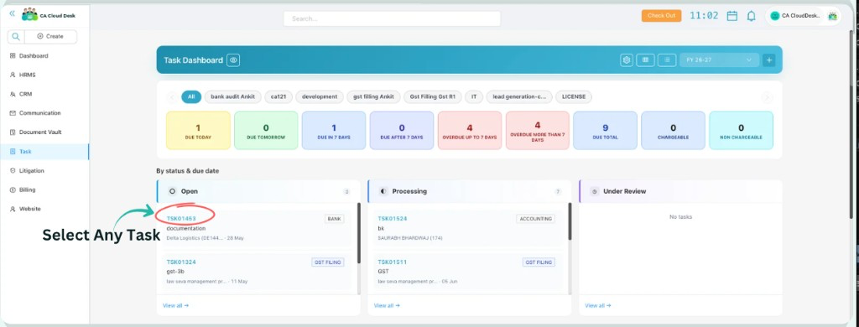
Task: Filter by LICENSE chip
Action: (x=574, y=97)
